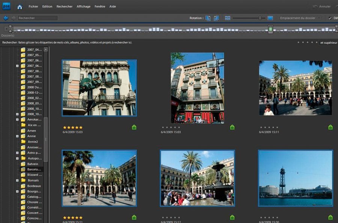Viewport: 338px width, 223px height.
Task: Switch to single photo view icon
Action: 270,18
